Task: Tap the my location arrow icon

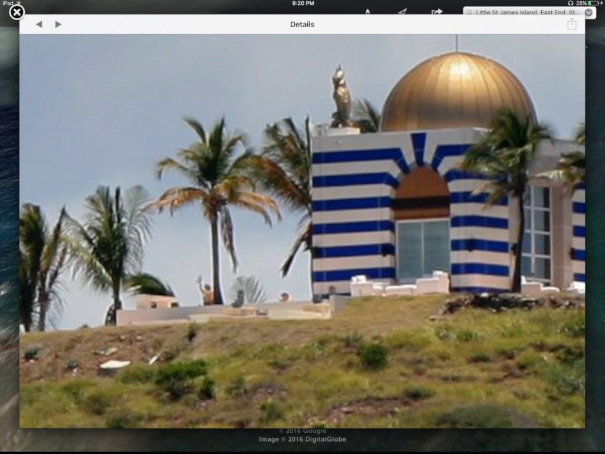Action: pyautogui.click(x=402, y=12)
